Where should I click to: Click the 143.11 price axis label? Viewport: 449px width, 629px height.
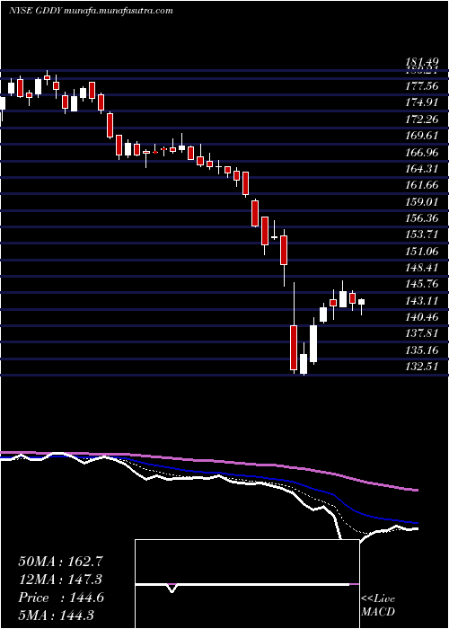421,301
